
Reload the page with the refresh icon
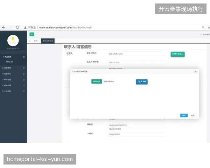pyautogui.click(x=17, y=27)
